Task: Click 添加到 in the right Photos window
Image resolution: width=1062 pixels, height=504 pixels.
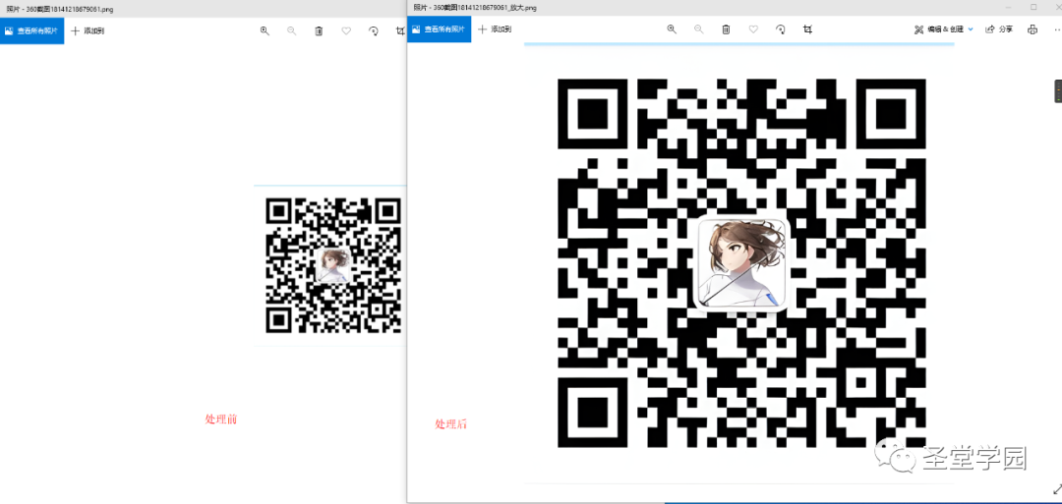Action: [495, 29]
